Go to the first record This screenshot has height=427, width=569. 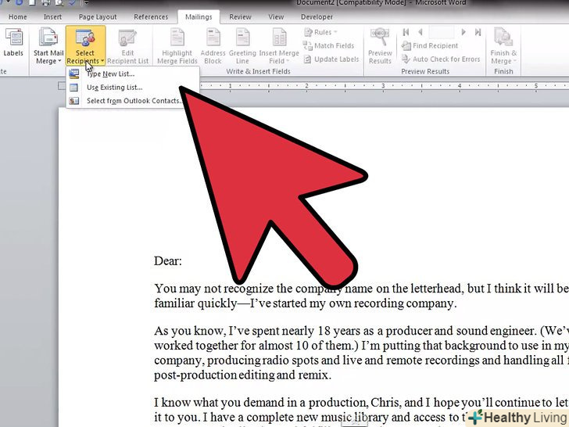click(406, 32)
